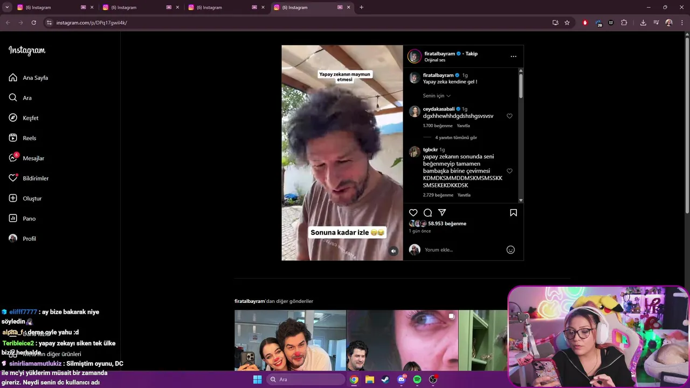This screenshot has width=690, height=388.
Task: Open the Chrome three-dot menu
Action: [682, 23]
